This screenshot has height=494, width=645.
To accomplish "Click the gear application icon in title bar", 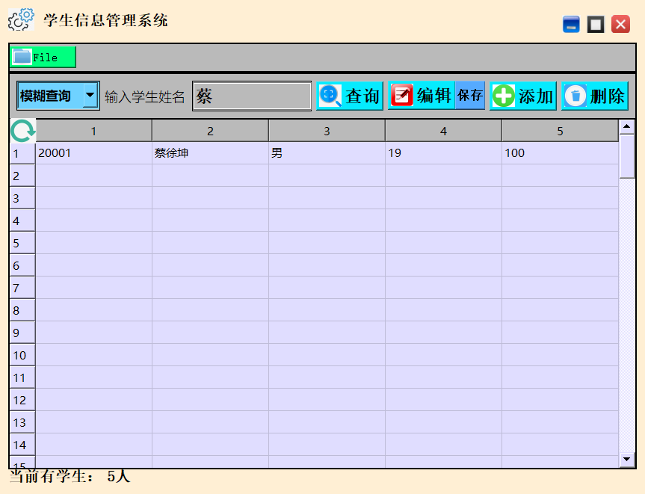I will click(x=19, y=19).
